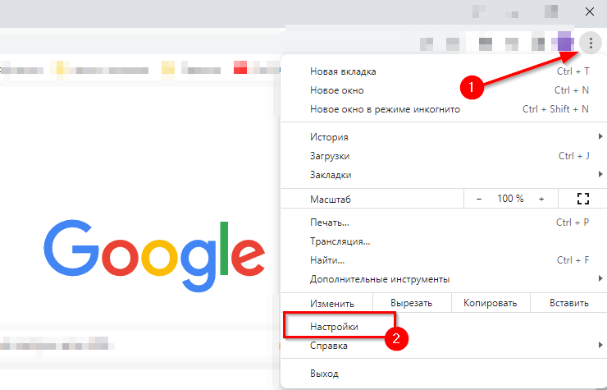Select Новое окно menu item
The width and height of the screenshot is (607, 390).
point(336,90)
